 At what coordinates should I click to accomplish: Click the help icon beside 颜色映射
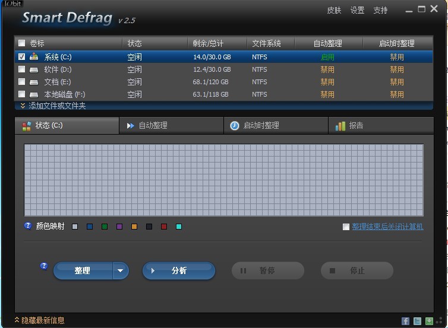pyautogui.click(x=28, y=226)
